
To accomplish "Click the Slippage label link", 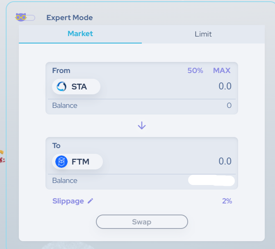I will (x=68, y=201).
